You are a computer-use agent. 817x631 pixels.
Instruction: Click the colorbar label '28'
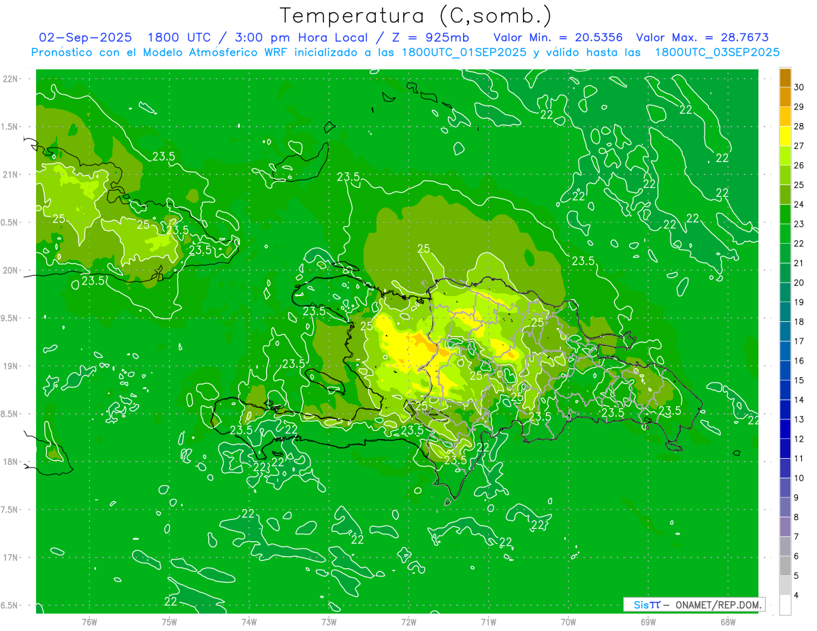[799, 126]
